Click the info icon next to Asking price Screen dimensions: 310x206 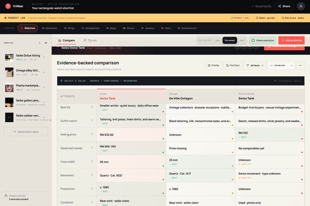click(92, 134)
